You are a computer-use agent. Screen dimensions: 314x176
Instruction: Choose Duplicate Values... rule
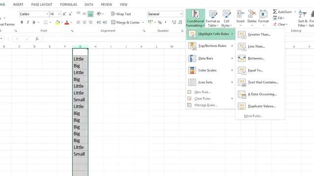[260, 106]
